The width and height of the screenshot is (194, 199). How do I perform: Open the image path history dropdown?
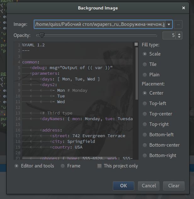pyautogui.click(x=169, y=24)
